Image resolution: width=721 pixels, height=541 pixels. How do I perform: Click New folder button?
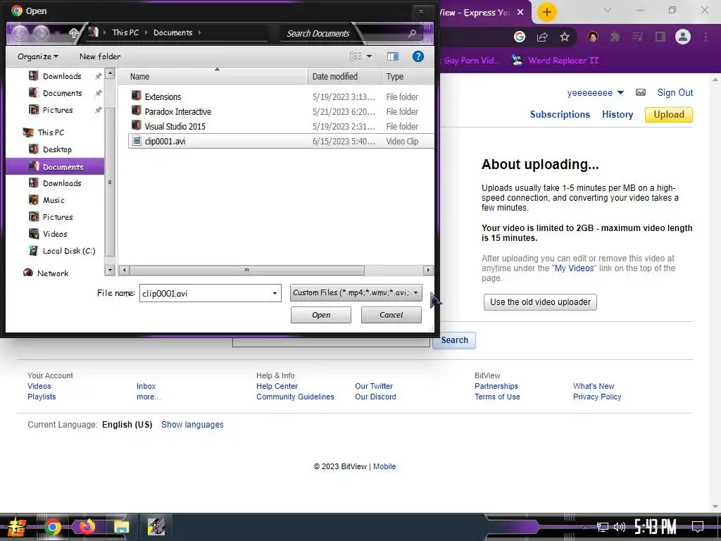click(x=100, y=56)
